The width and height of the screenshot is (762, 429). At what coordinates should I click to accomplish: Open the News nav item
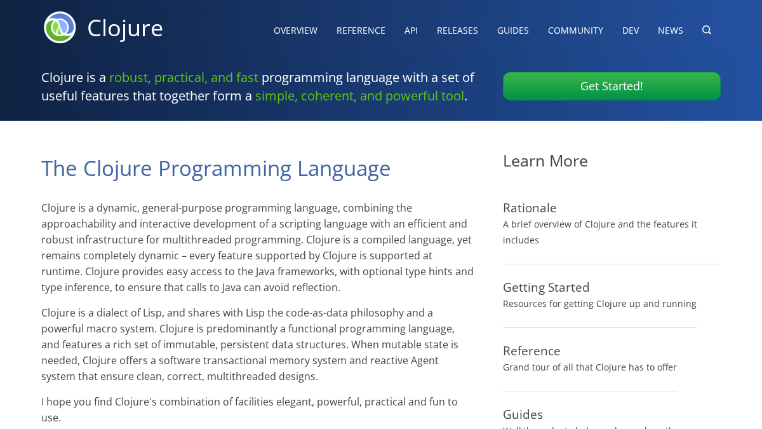[x=671, y=31]
